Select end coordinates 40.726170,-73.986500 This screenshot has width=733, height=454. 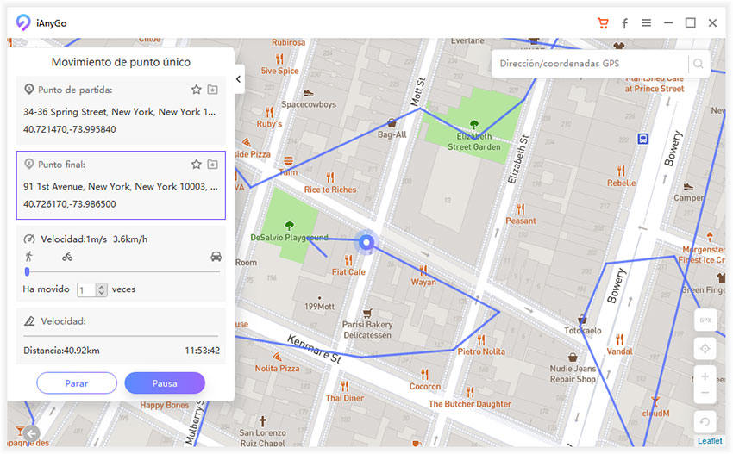coord(70,204)
